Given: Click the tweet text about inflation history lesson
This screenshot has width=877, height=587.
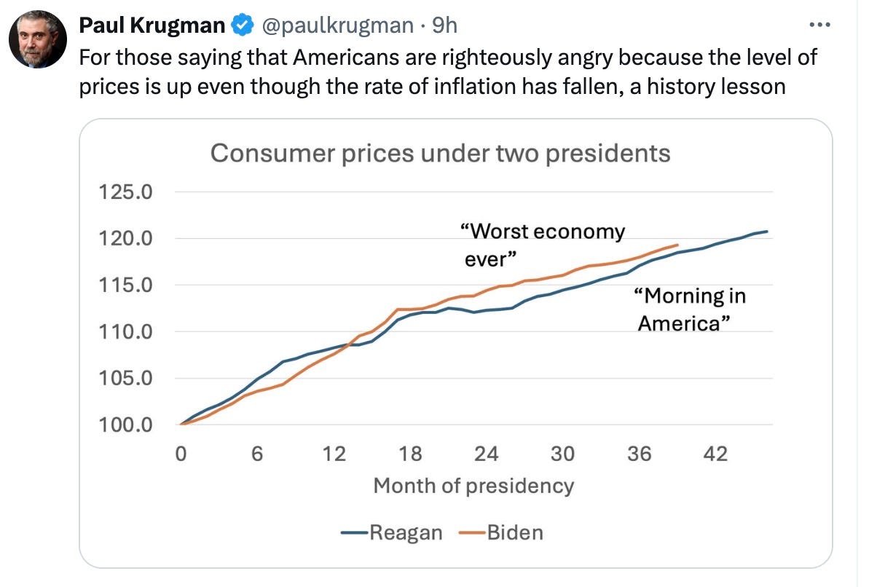Looking at the screenshot, I should [448, 71].
